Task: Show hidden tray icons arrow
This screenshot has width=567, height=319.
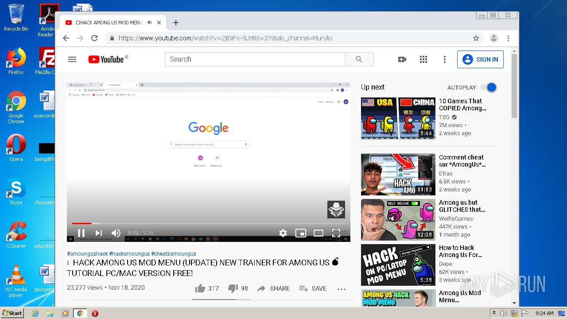Action: point(494,313)
